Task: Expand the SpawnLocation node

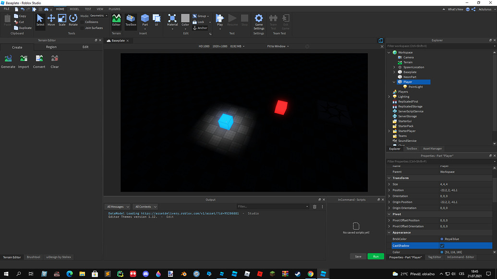Action: point(394,67)
